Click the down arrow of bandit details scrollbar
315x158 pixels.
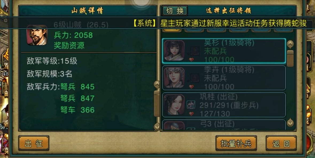(157, 127)
